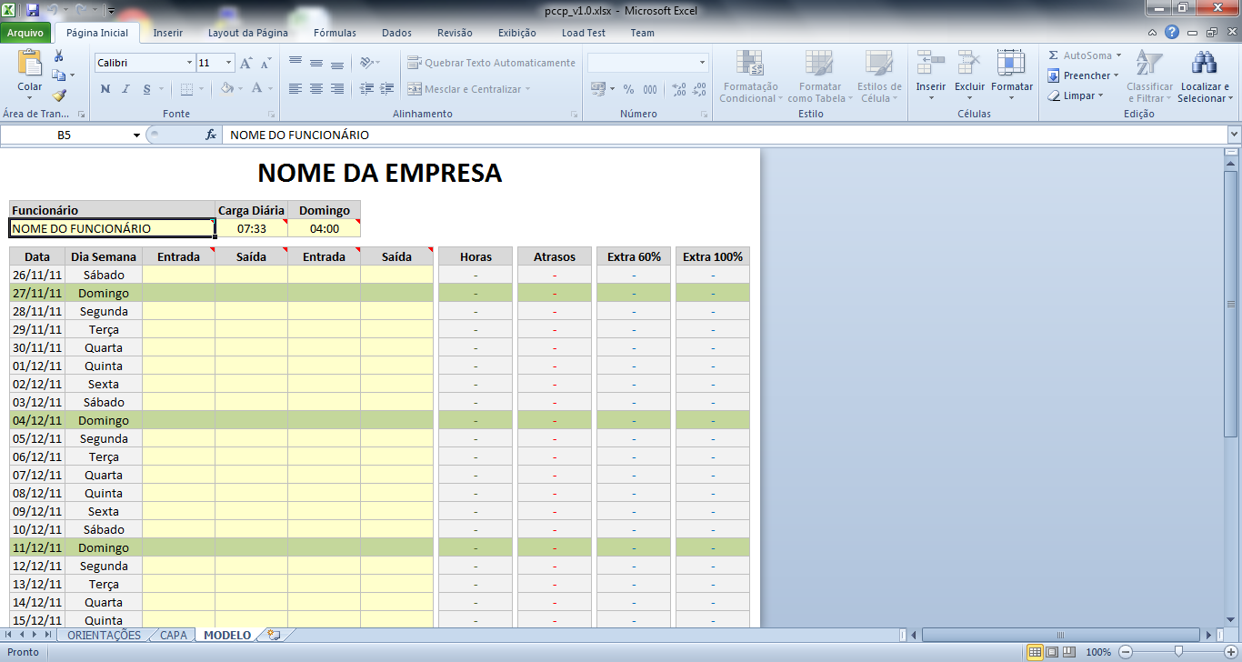Open Localizar e Selecionar binoculars
The height and width of the screenshot is (662, 1242).
pos(1205,76)
